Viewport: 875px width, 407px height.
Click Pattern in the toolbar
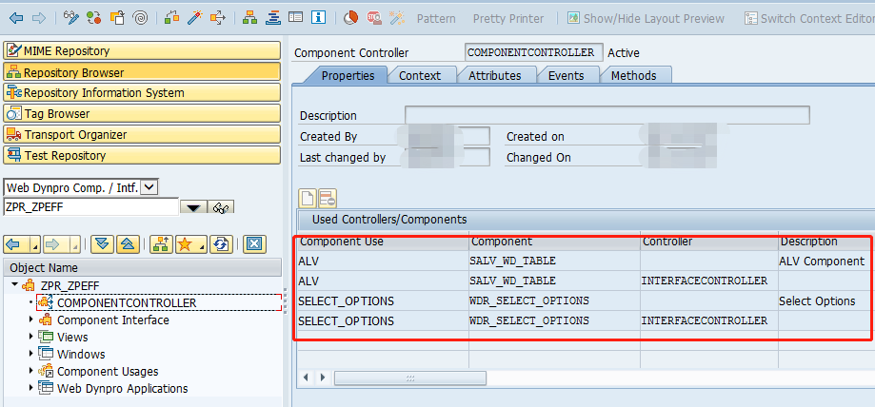[436, 19]
